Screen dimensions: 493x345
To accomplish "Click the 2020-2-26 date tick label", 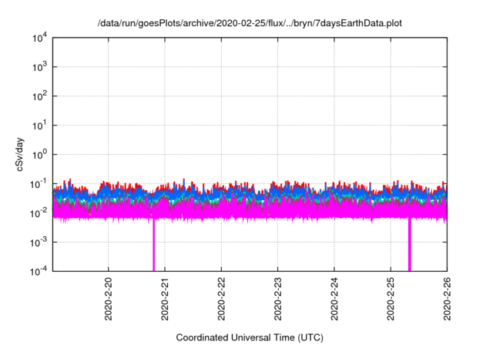I will 447,299.
